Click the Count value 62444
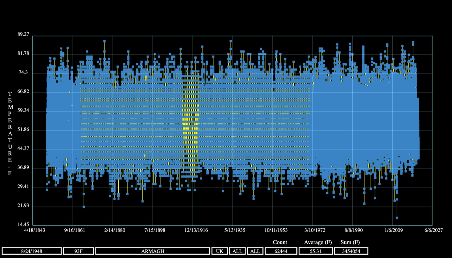 coord(281,251)
